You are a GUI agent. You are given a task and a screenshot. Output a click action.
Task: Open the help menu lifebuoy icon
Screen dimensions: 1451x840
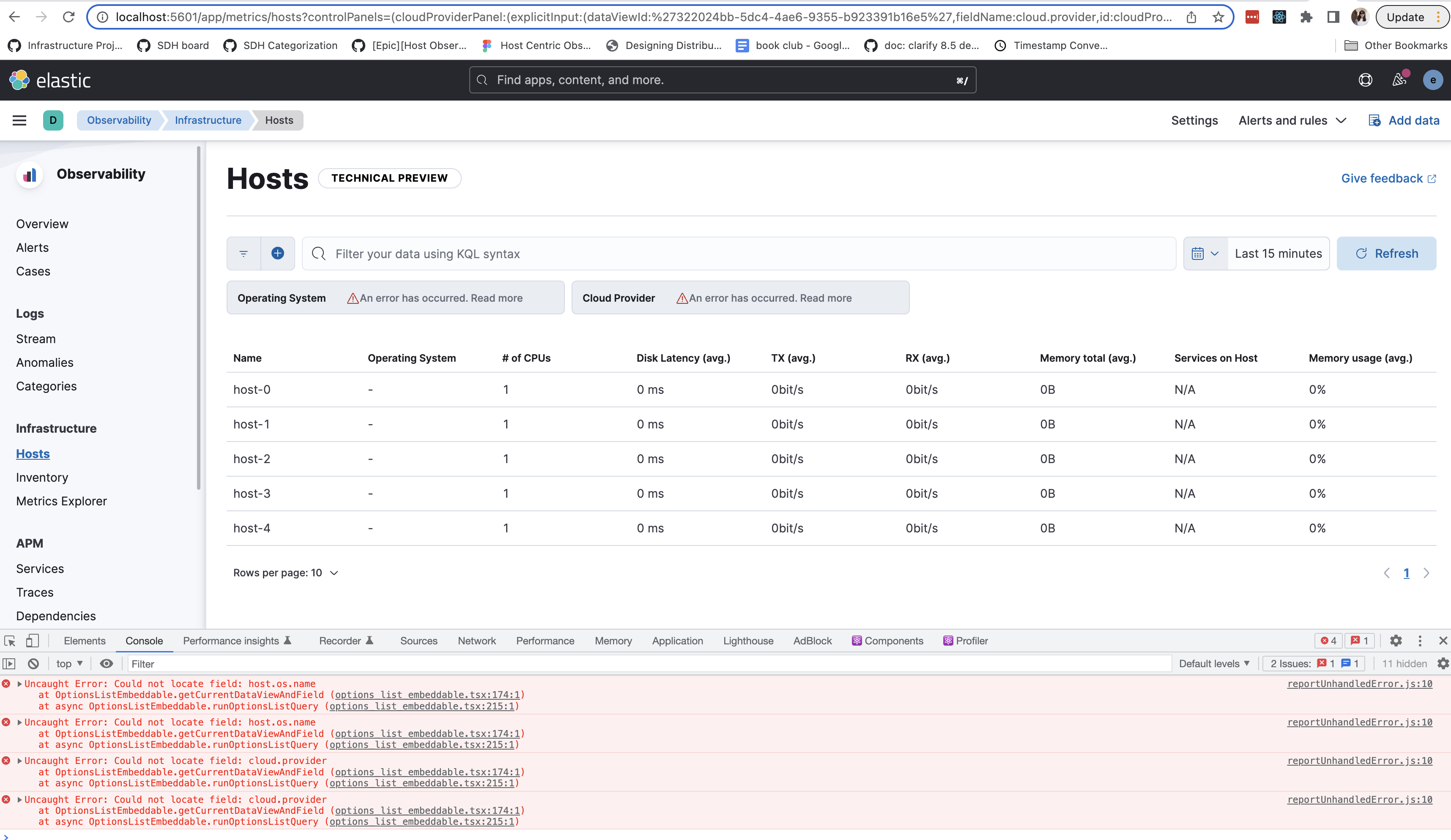1365,80
